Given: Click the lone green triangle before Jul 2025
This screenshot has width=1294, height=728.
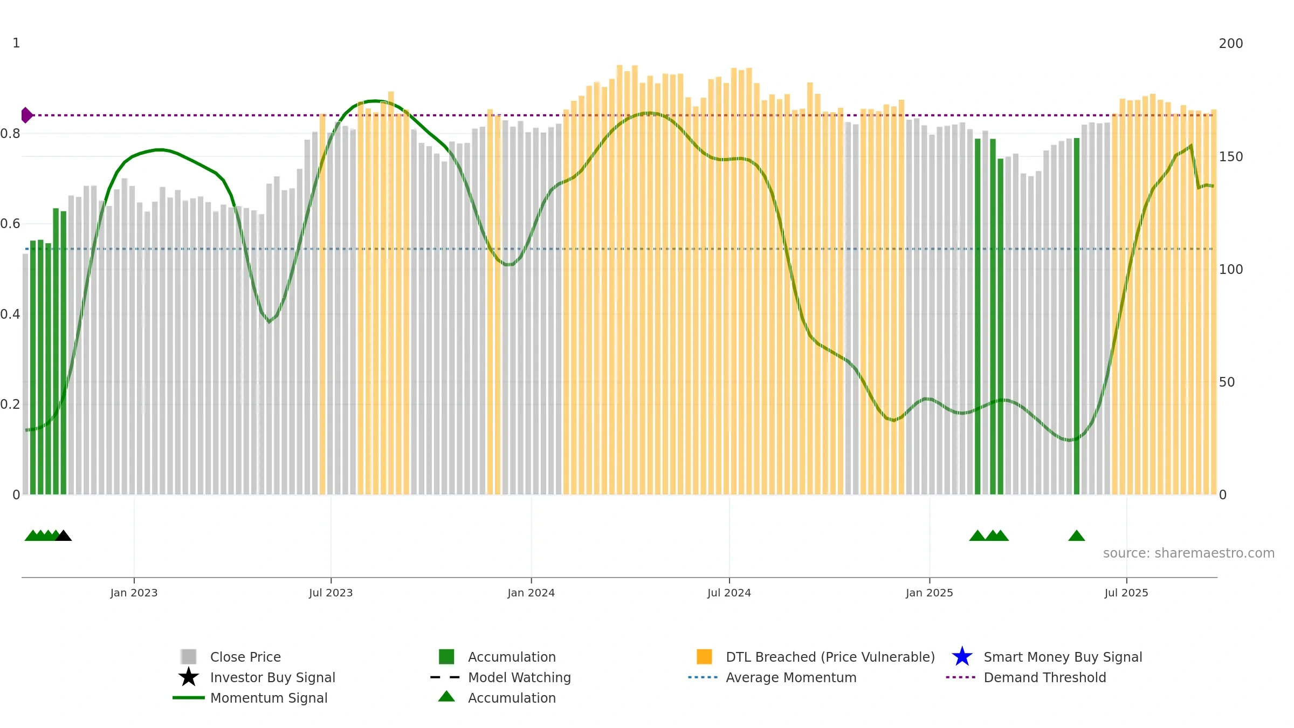Looking at the screenshot, I should (x=1076, y=535).
